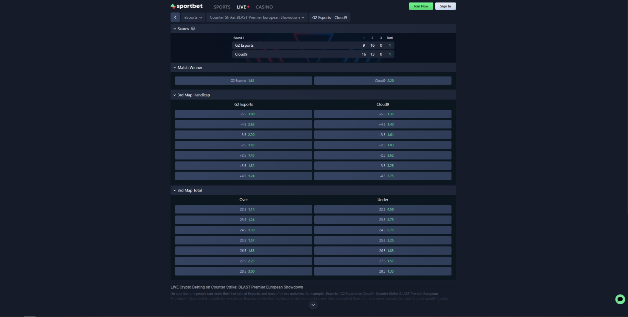Select Under 26.5 at 1.83
The height and width of the screenshot is (317, 628).
click(x=383, y=251)
